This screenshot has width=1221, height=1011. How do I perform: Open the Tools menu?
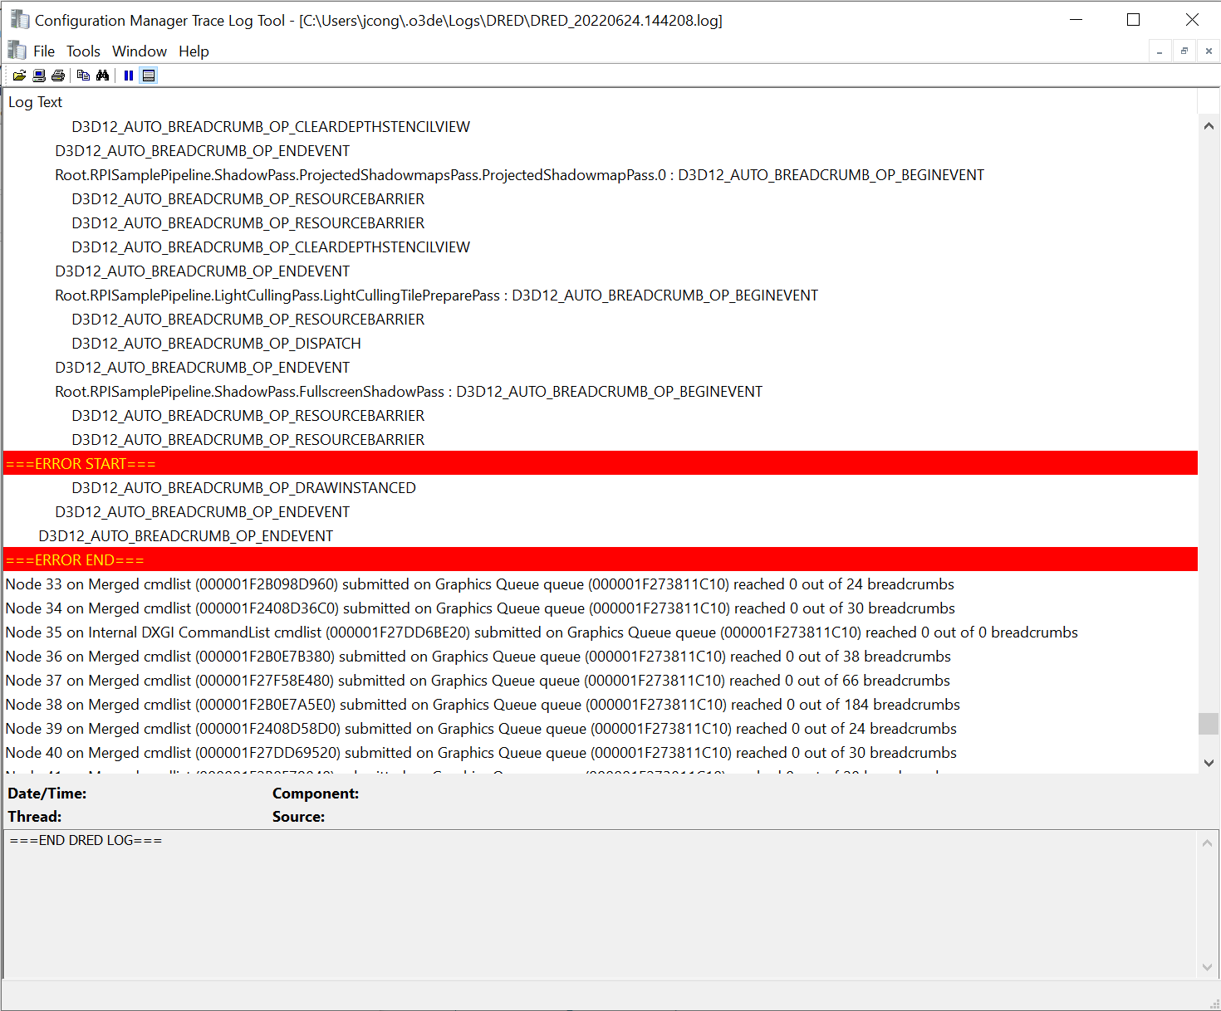point(83,51)
